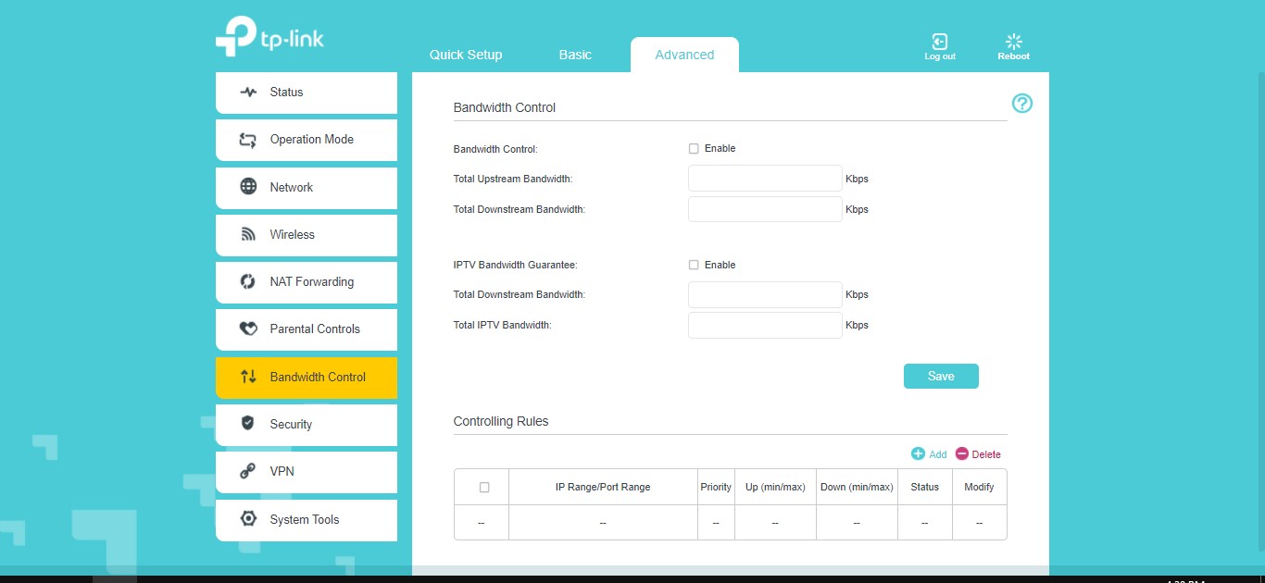Screen dimensions: 1265x583
Task: Click the Add rule plus icon
Action: [x=918, y=453]
